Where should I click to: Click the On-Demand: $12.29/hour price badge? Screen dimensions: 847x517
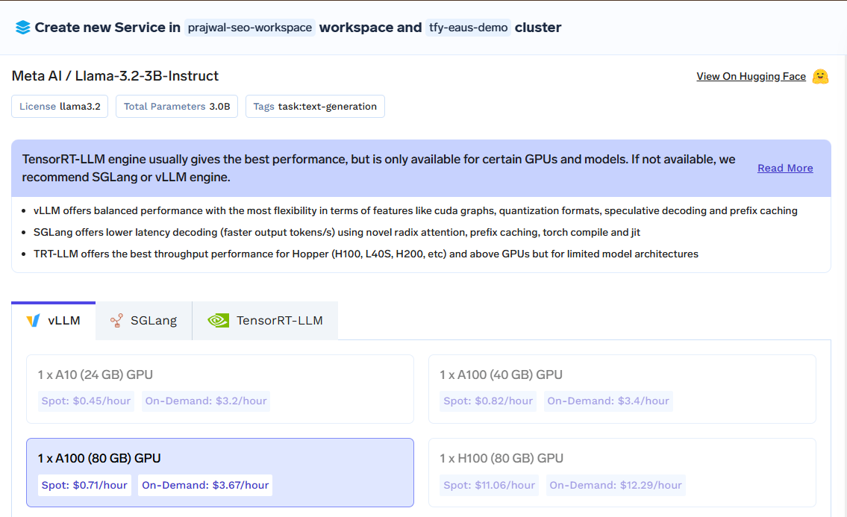point(616,485)
